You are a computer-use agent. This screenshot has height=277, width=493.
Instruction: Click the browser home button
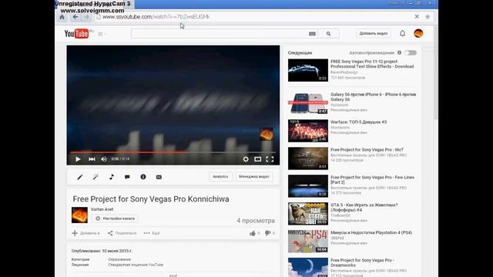pyautogui.click(x=62, y=17)
